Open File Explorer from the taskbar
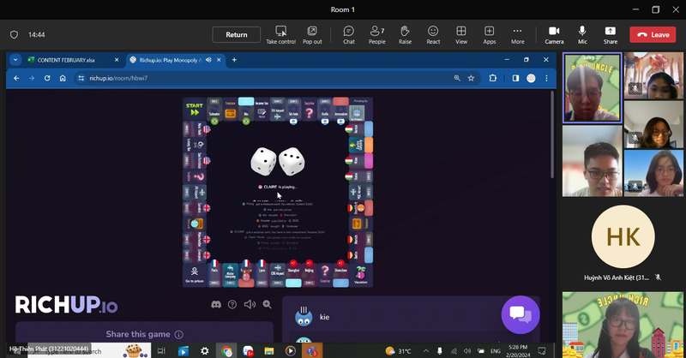The height and width of the screenshot is (358, 686). 268,350
